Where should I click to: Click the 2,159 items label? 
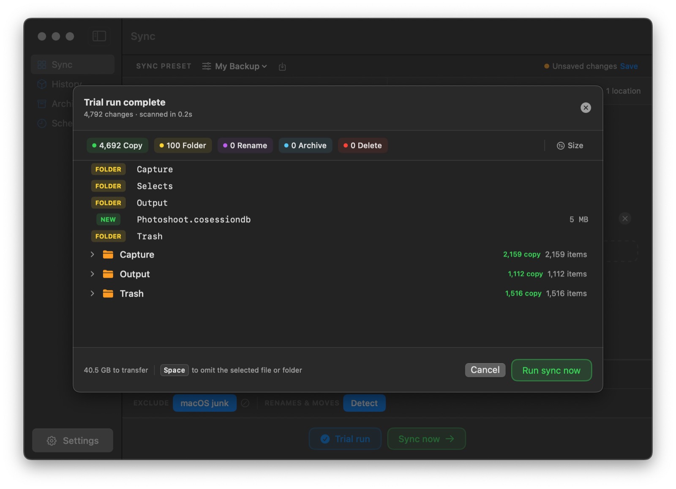[x=566, y=254]
